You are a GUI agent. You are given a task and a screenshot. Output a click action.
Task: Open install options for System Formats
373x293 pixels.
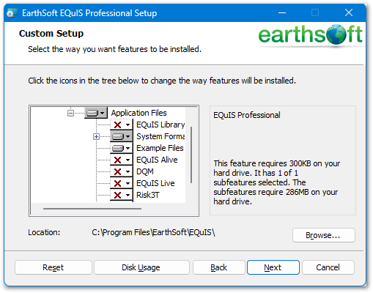121,136
